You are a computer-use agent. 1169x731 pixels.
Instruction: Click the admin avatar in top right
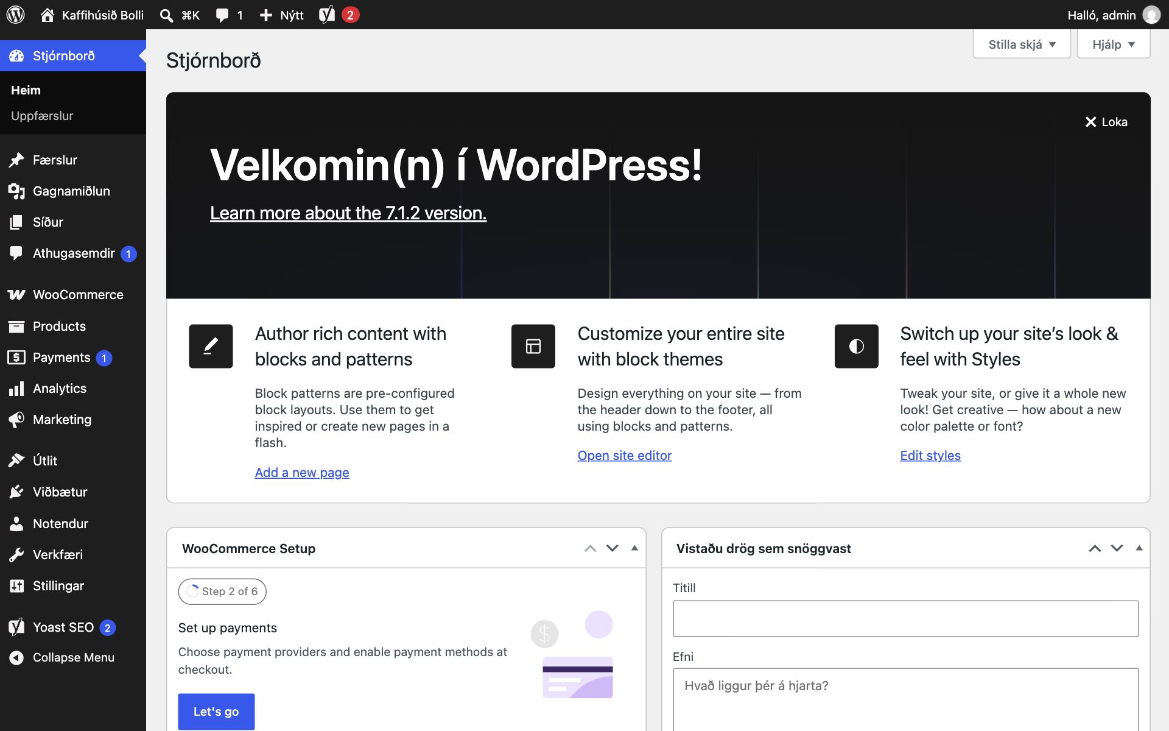[1151, 15]
